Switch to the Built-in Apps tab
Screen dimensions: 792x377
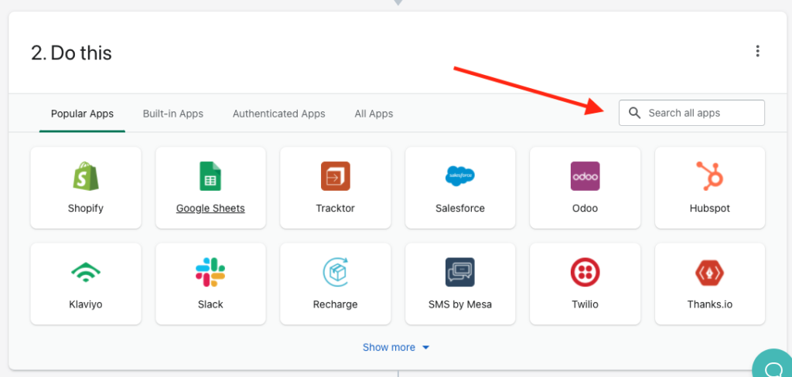[x=172, y=114]
